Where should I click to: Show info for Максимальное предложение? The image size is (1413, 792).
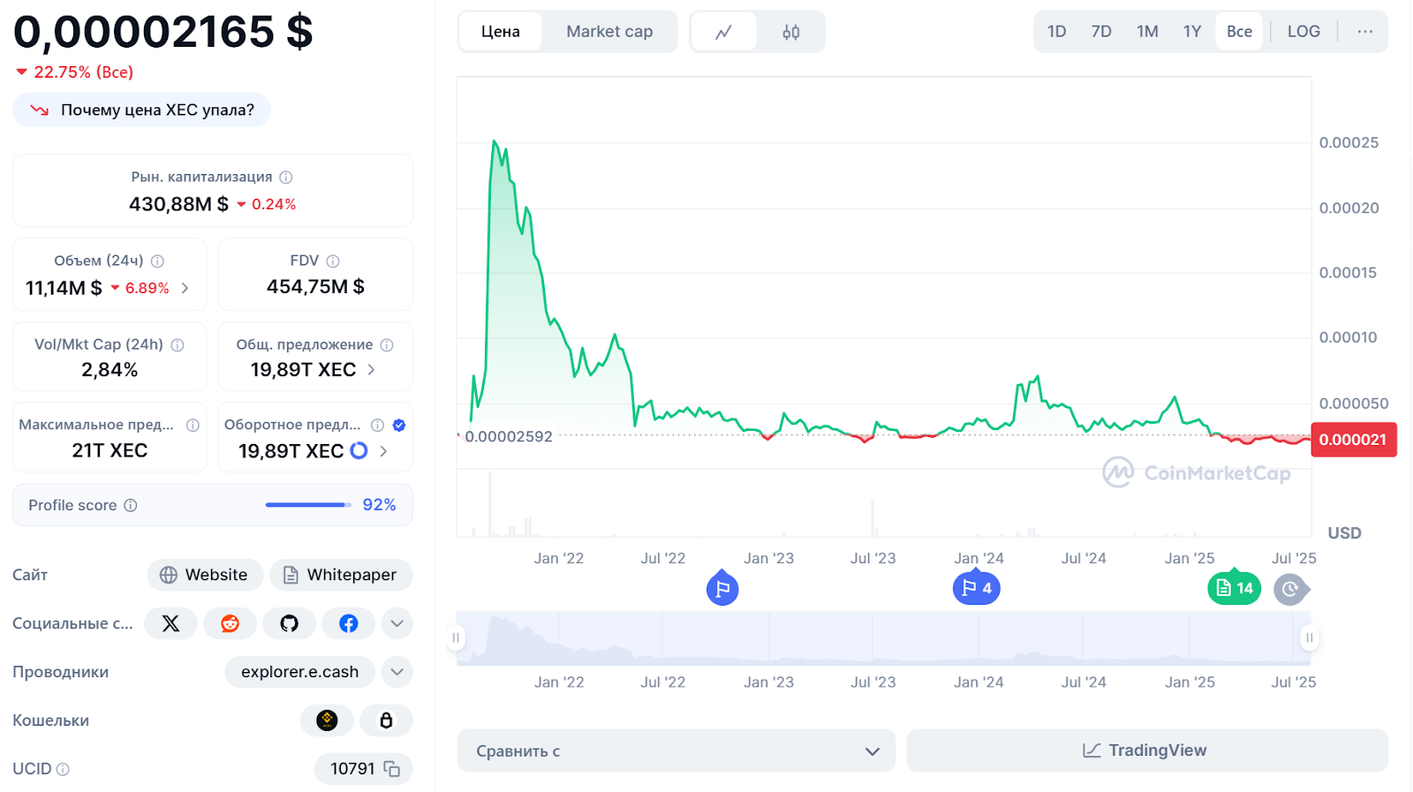point(193,426)
